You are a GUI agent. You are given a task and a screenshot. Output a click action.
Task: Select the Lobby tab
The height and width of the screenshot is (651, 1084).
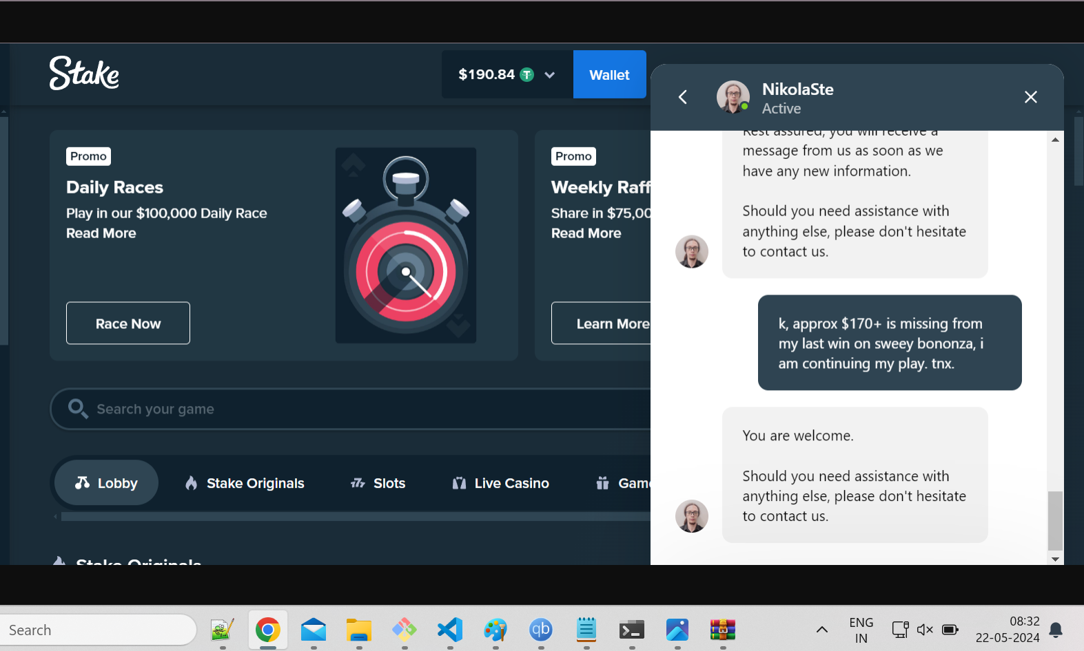[107, 482]
